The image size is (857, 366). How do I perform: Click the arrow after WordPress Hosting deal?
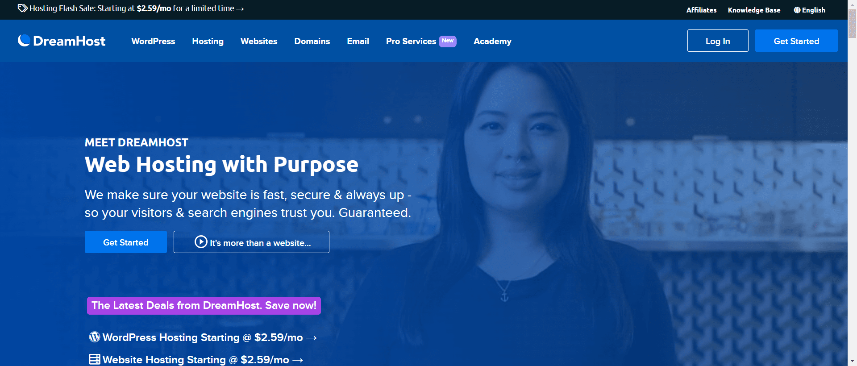pyautogui.click(x=312, y=338)
